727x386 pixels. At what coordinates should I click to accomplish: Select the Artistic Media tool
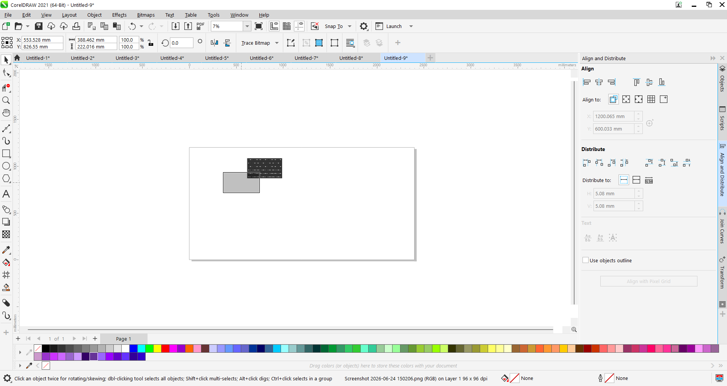click(6, 141)
